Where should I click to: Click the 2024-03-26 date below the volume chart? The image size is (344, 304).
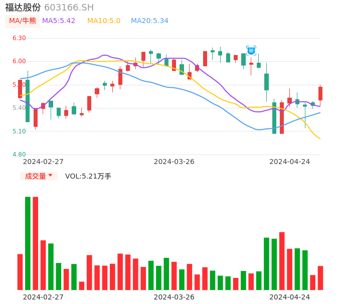tap(174, 297)
